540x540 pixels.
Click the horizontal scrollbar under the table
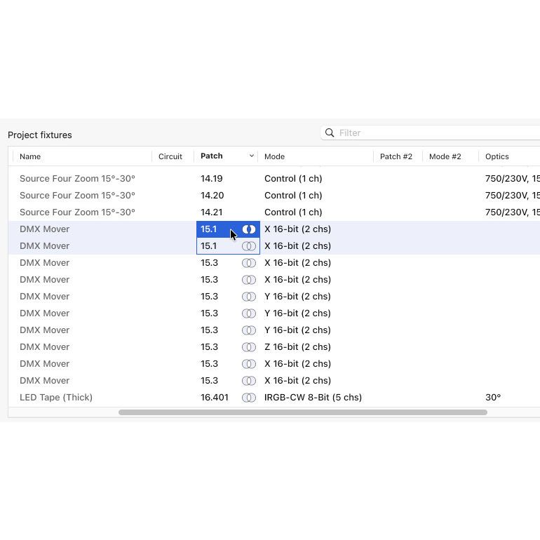(302, 412)
